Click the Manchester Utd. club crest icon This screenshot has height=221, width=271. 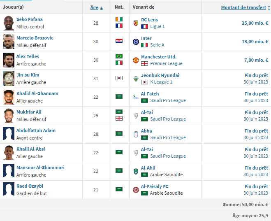pos(136,60)
